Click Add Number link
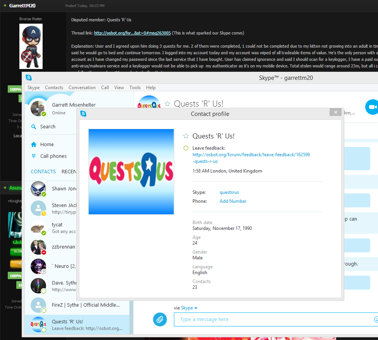 point(233,201)
